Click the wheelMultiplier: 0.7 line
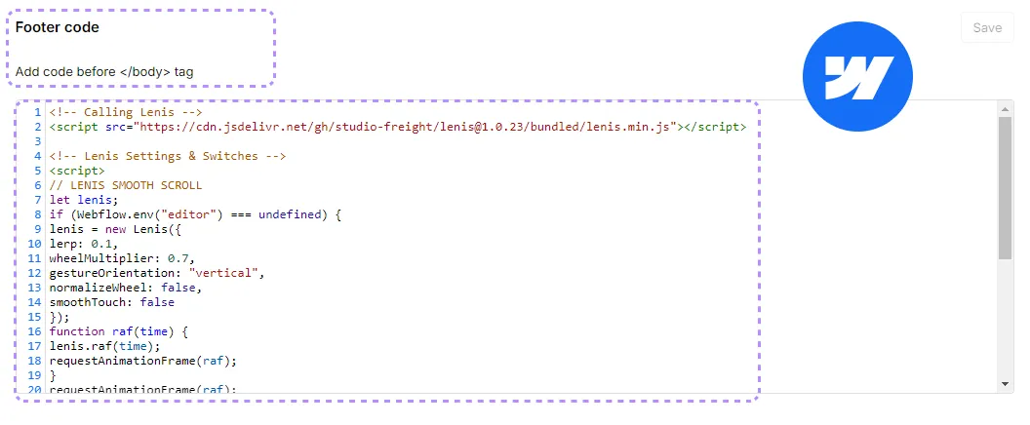1030x425 pixels. 122,258
